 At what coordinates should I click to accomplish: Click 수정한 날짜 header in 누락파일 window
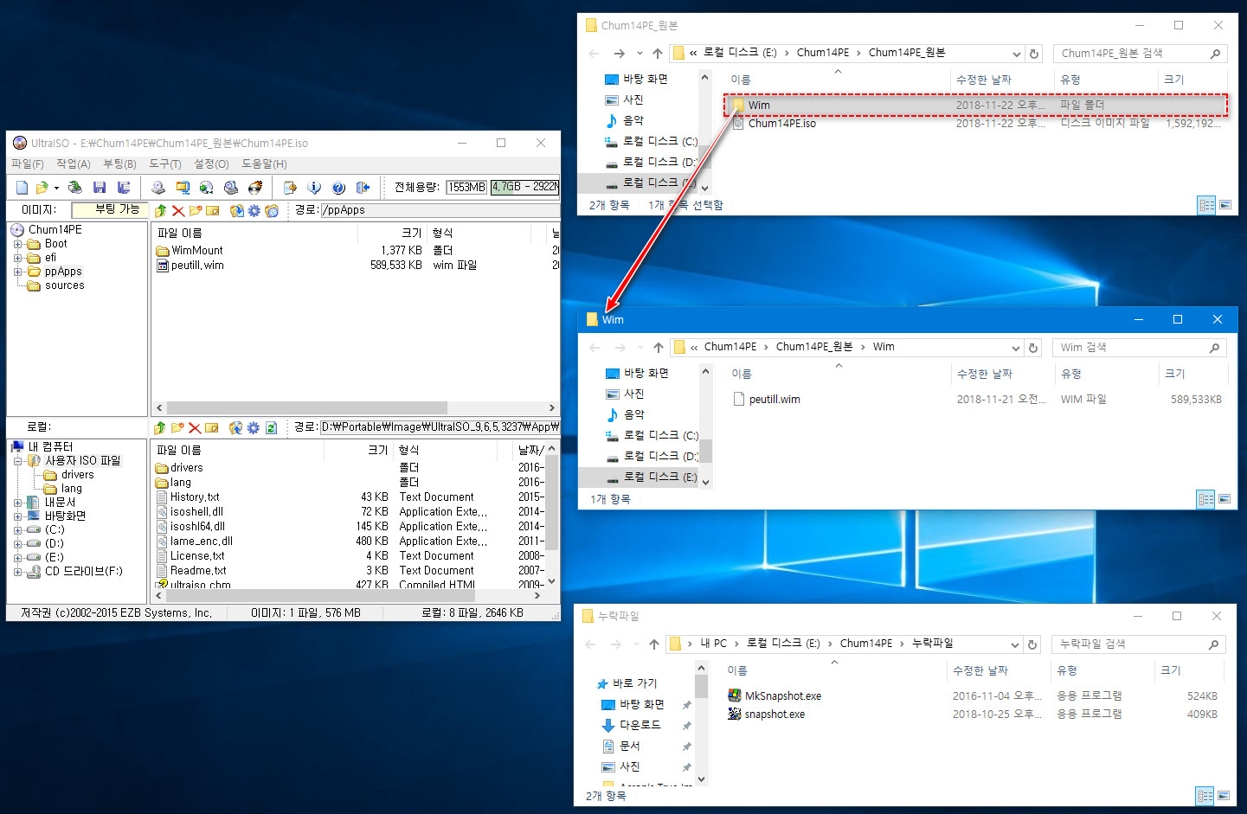[x=980, y=671]
